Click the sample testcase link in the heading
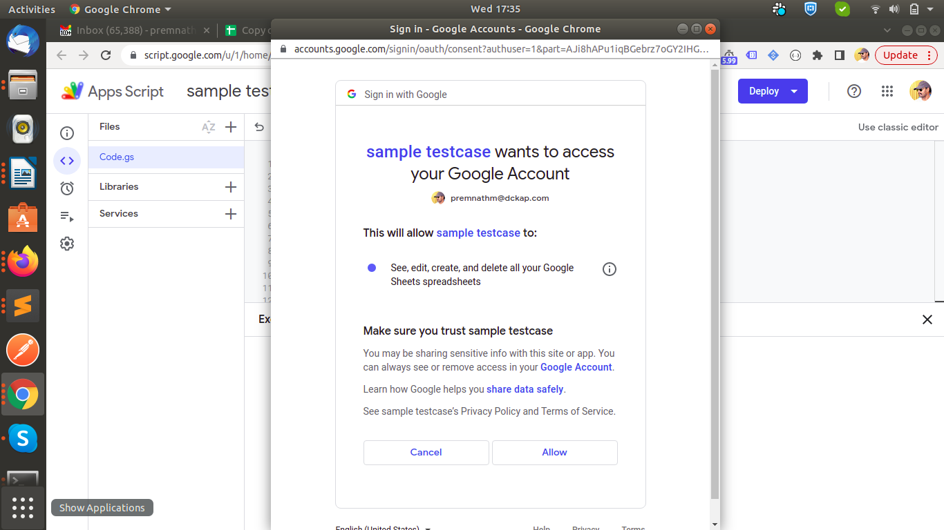 coord(428,152)
